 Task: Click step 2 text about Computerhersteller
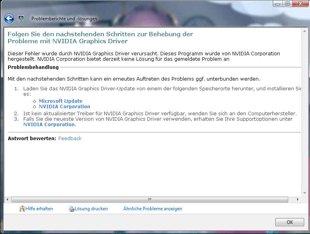point(160,114)
